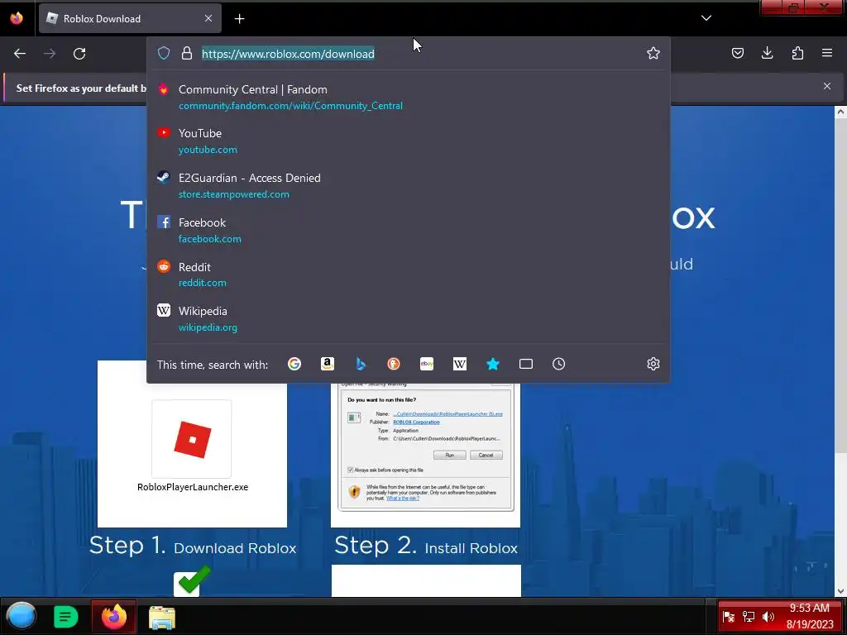Click the Action Center flag icon

point(728,617)
